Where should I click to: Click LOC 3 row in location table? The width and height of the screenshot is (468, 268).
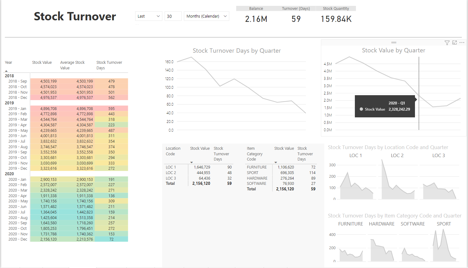pos(199,178)
